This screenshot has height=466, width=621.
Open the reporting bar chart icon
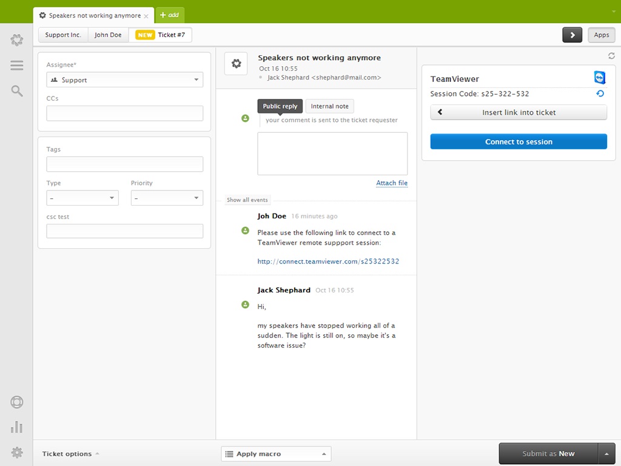coord(17,427)
